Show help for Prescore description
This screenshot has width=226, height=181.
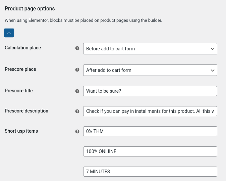pyautogui.click(x=77, y=111)
